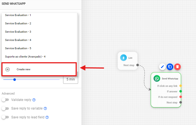196x125 pixels.
Task: Click the blue duplicate node icon
Action: (170, 67)
